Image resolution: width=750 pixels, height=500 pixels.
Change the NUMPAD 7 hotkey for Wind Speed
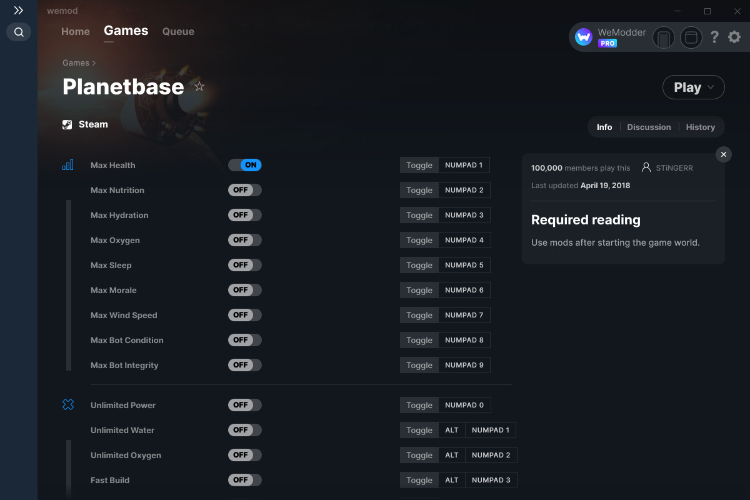point(464,315)
